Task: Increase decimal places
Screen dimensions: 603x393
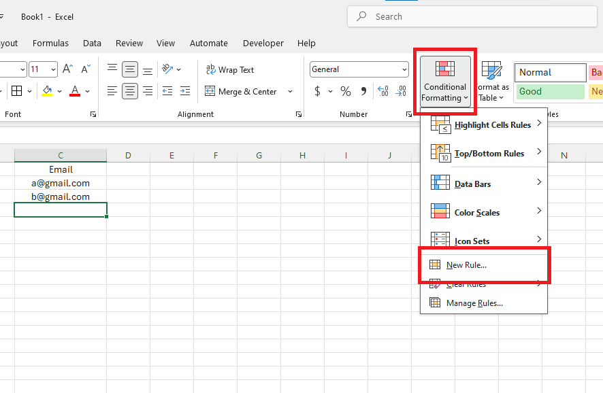Action: pos(383,91)
